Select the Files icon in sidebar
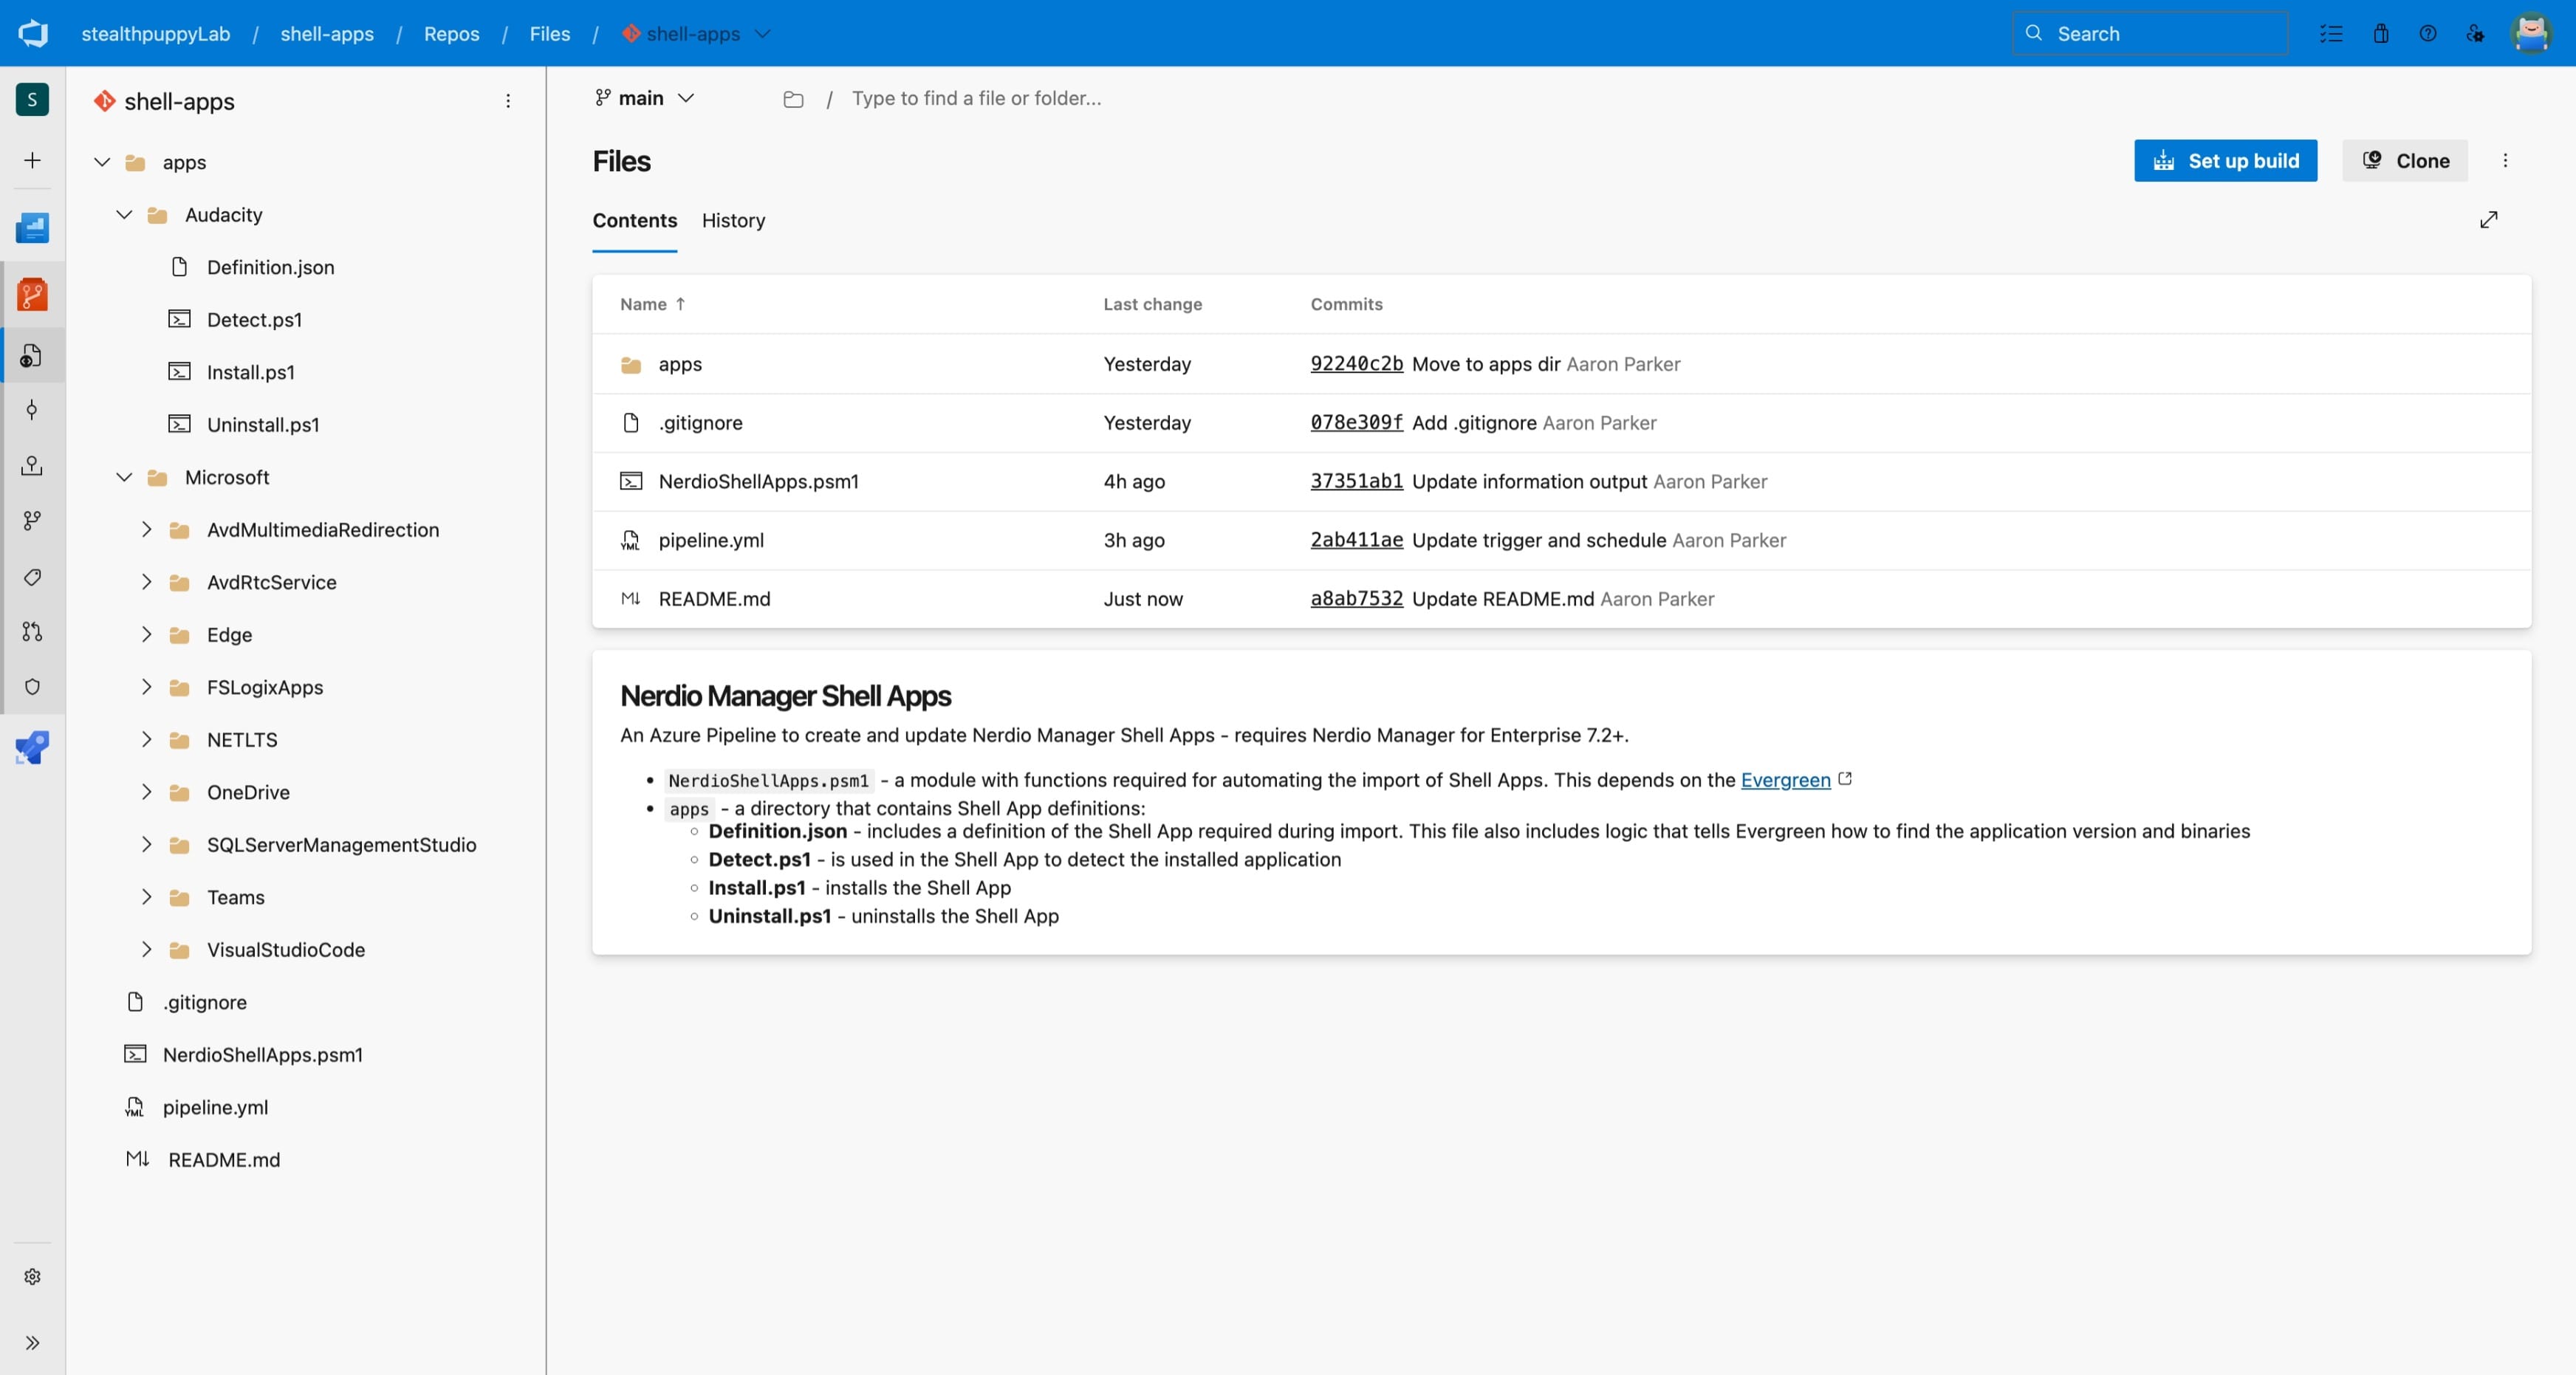Screen dimensions: 2576x1375 [32, 355]
